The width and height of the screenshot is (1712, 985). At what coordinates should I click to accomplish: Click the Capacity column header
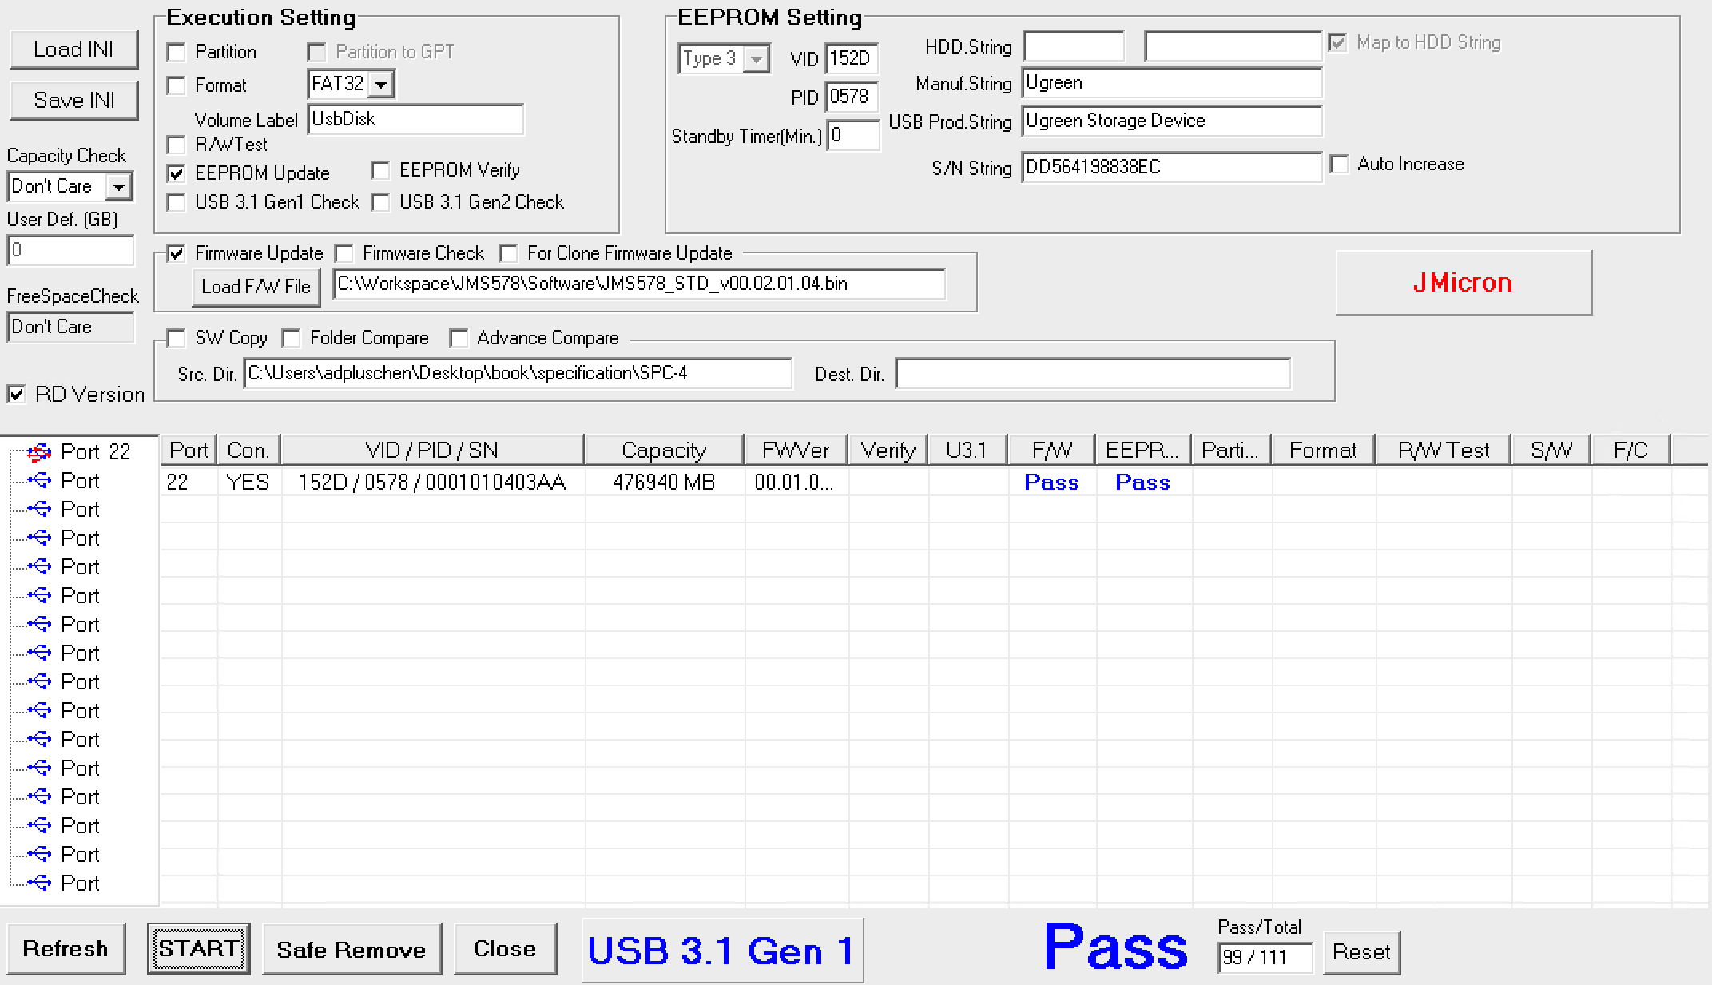click(664, 451)
